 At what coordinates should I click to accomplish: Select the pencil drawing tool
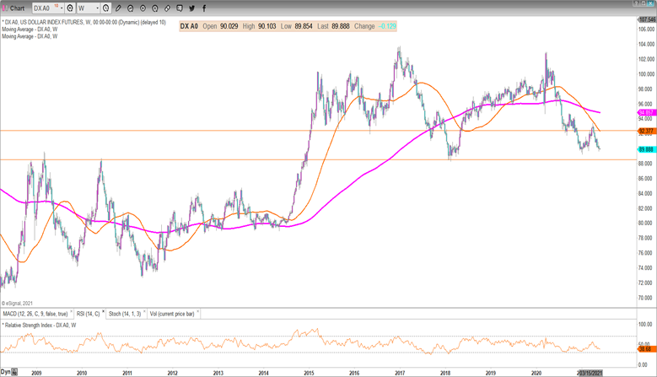(x=118, y=7)
